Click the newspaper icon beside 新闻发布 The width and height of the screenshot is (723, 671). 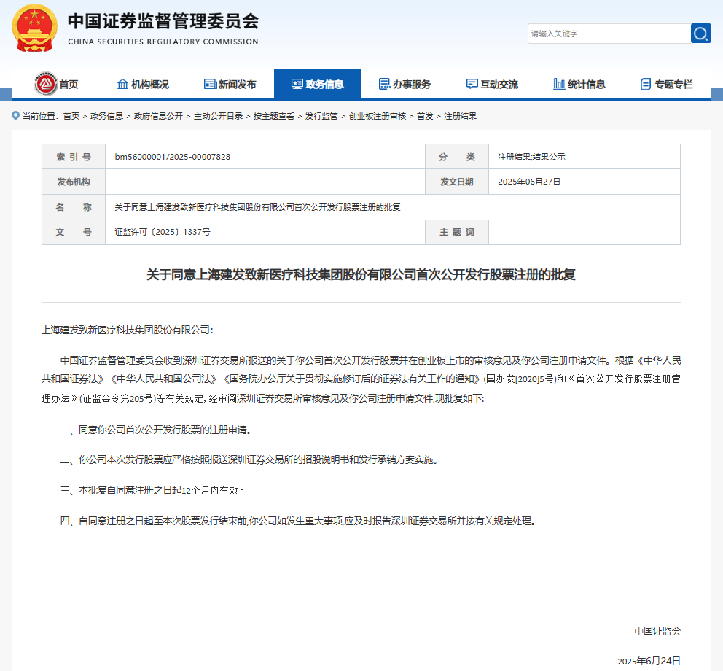pos(210,84)
